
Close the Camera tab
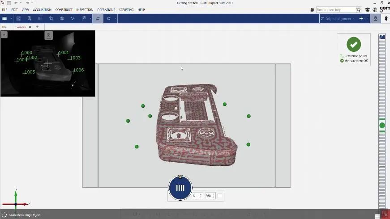pos(30,27)
